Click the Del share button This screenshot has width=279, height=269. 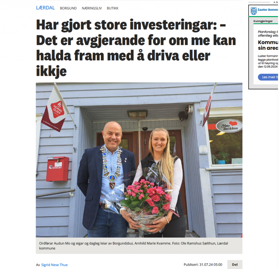[x=235, y=265]
